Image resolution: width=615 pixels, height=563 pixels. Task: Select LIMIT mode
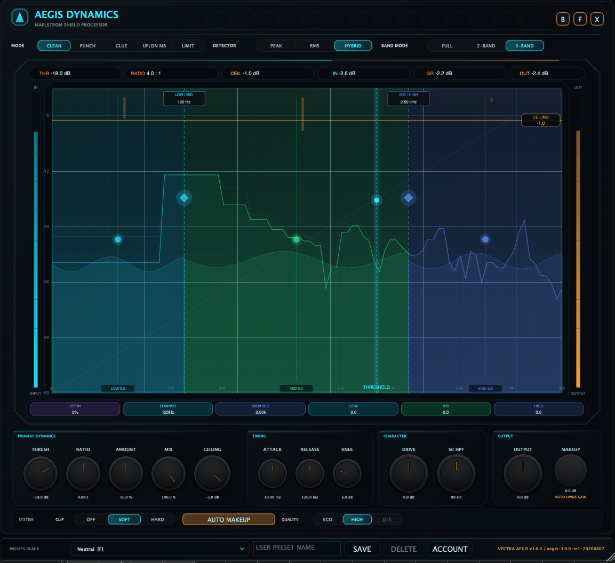(x=188, y=46)
